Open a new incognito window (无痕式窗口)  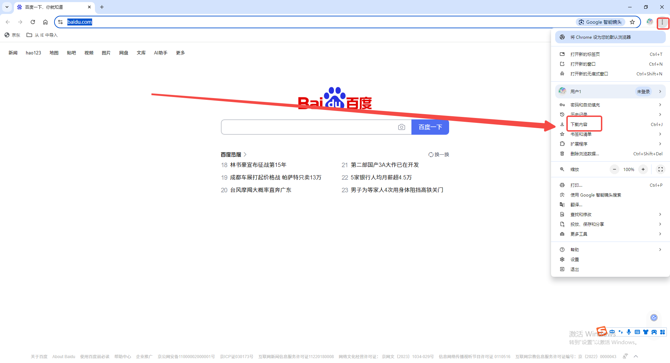pyautogui.click(x=610, y=74)
